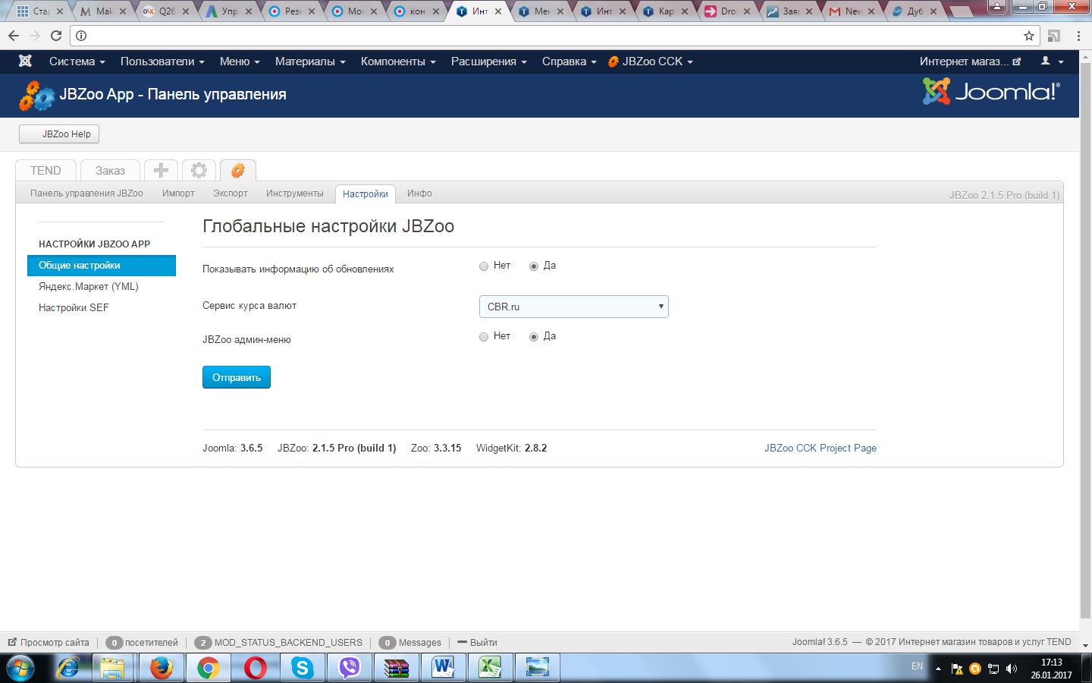1092x683 pixels.
Task: Expand the Справка menu
Action: pos(569,61)
